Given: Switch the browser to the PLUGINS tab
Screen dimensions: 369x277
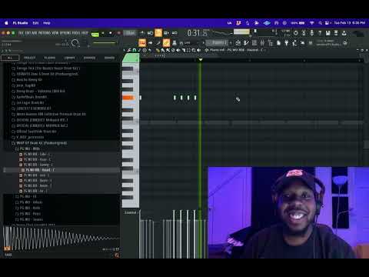Looking at the screenshot, I should 50,58.
